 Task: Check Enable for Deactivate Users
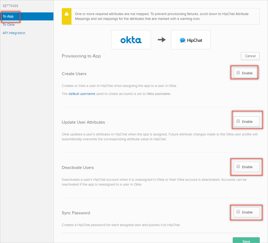point(238,167)
